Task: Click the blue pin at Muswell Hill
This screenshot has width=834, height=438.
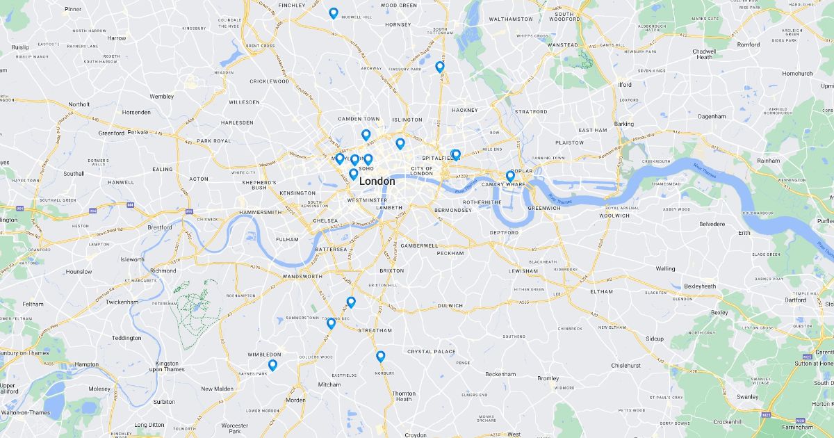Action: [334, 13]
